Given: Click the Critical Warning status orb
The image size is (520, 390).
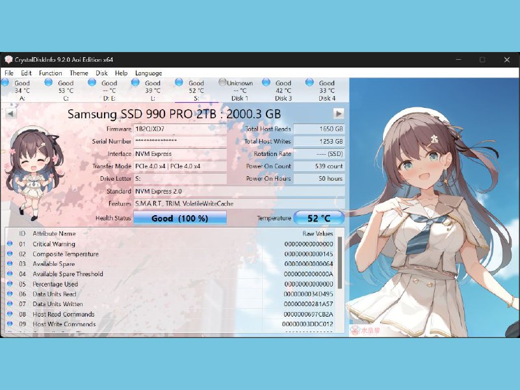Looking at the screenshot, I should pos(10,244).
